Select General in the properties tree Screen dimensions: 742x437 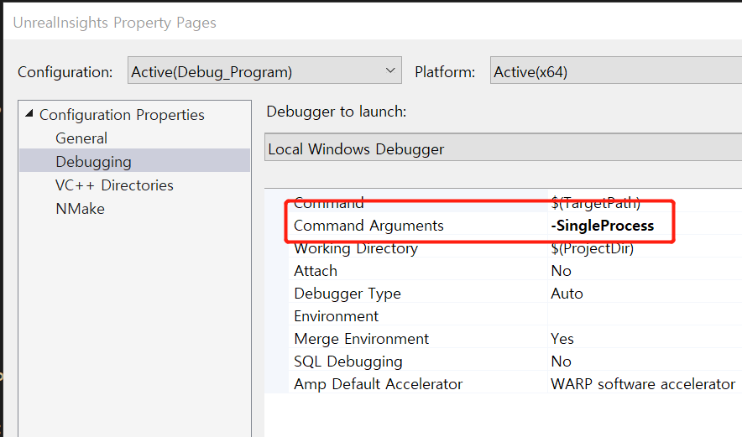tap(81, 138)
